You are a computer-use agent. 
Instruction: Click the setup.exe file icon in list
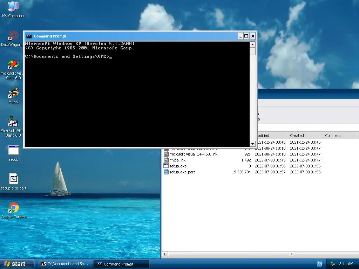point(166,166)
